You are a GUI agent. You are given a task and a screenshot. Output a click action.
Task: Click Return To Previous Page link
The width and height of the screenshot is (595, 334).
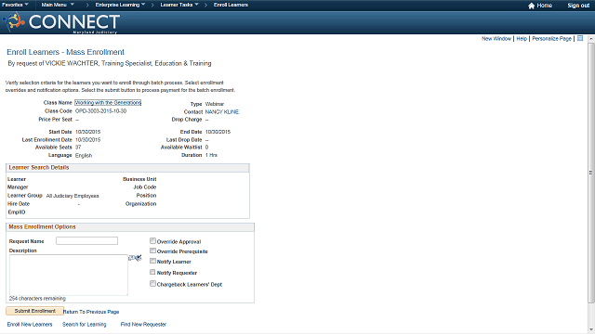pyautogui.click(x=91, y=312)
